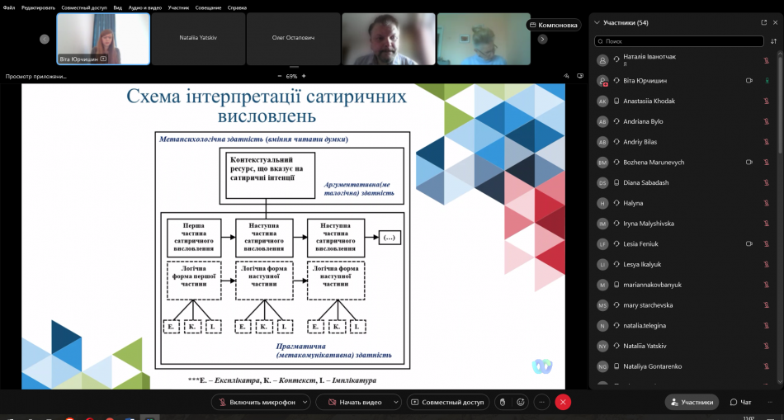The image size is (784, 420).
Task: Expand the video options dropdown arrow
Action: click(x=395, y=402)
